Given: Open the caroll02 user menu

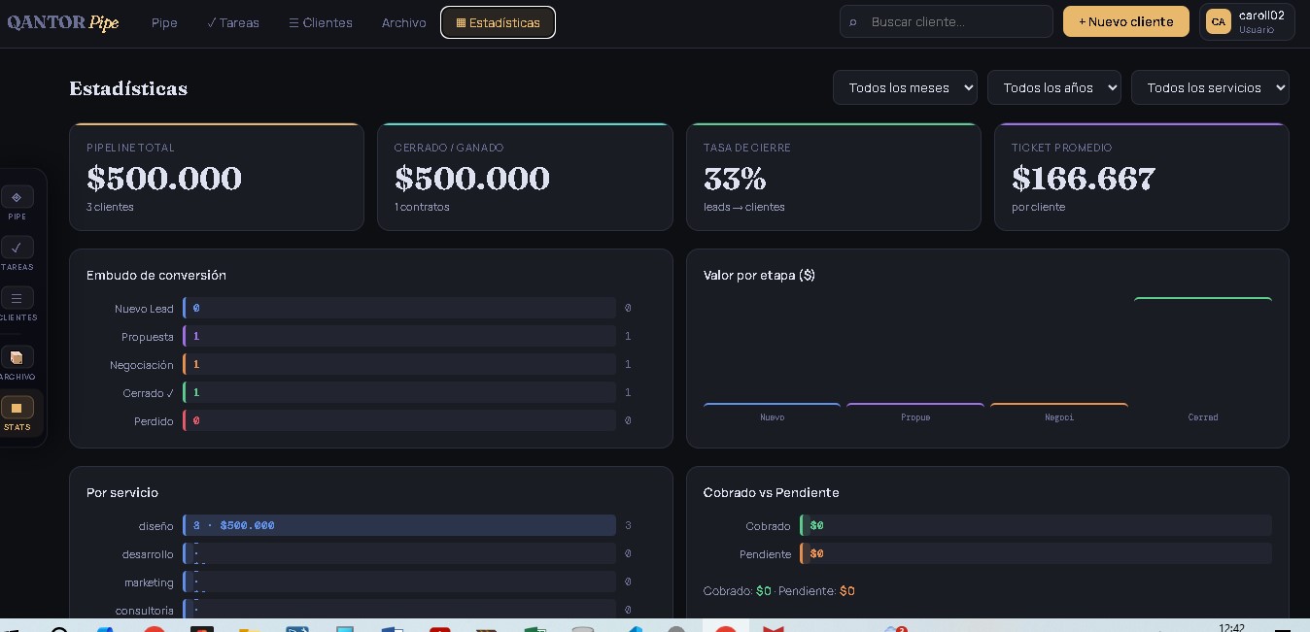Looking at the screenshot, I should coord(1260,21).
